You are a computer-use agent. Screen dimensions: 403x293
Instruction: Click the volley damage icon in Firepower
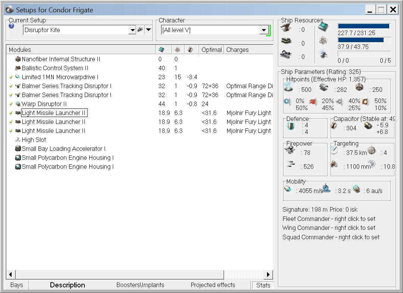(291, 164)
